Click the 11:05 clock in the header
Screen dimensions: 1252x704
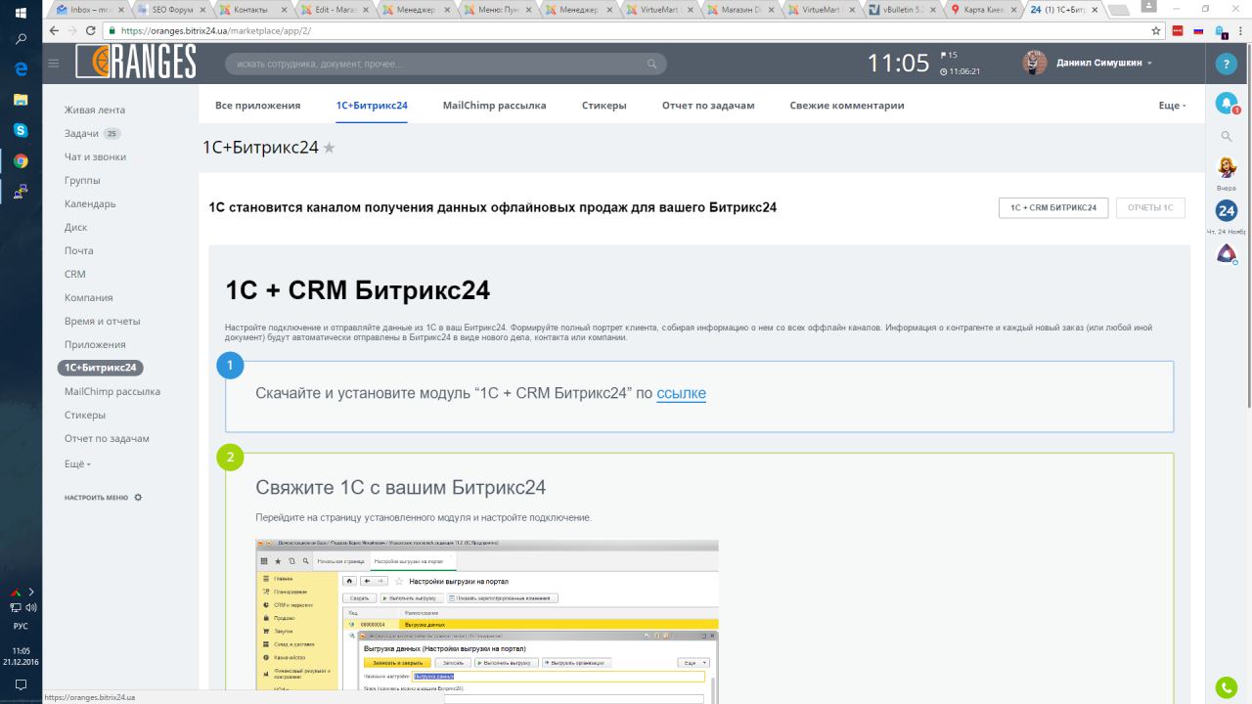point(898,64)
